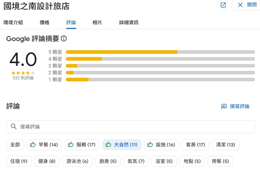
Task: Click the 1 顆星 rating bar
Action: pyautogui.click(x=160, y=79)
